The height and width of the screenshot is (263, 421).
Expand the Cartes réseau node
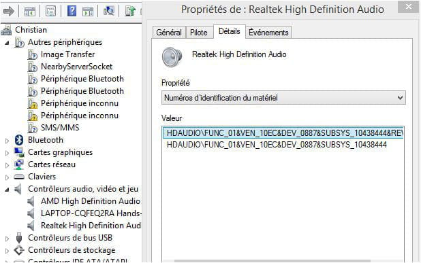(x=7, y=165)
